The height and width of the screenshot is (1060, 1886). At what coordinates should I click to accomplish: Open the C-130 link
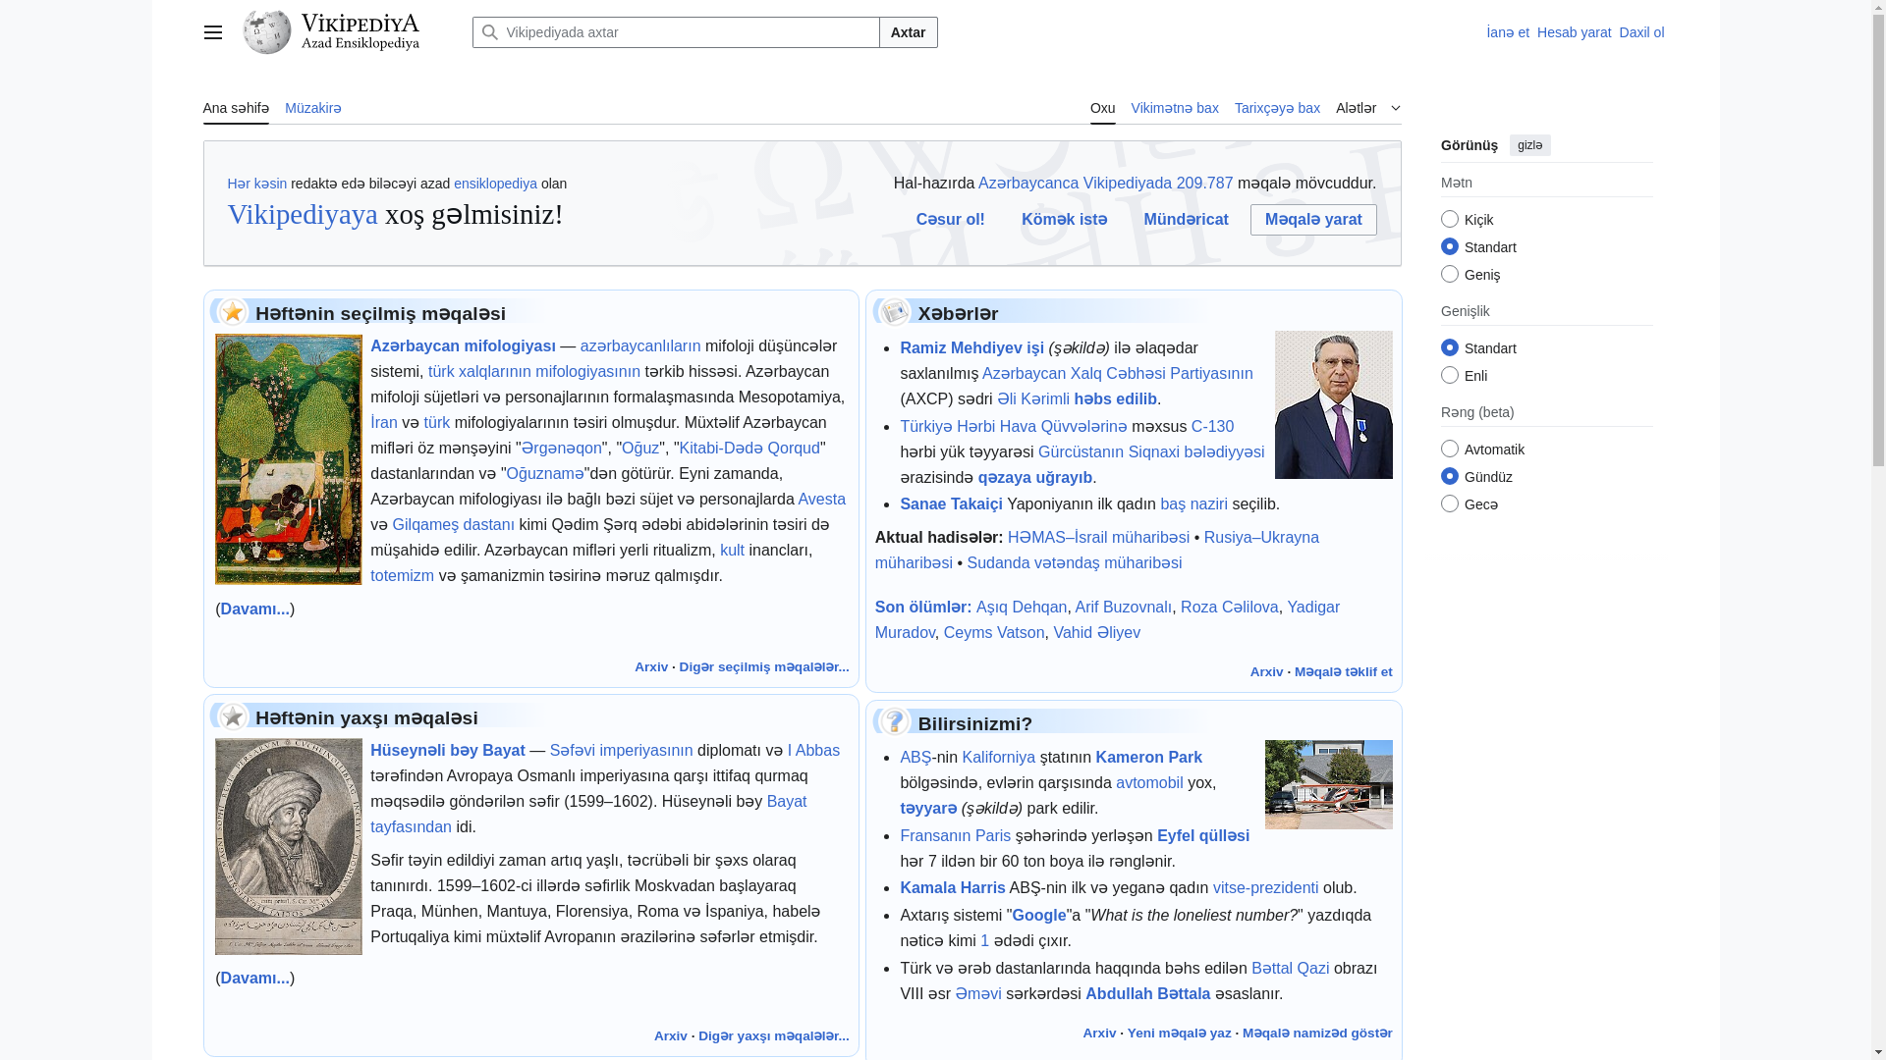1212,426
